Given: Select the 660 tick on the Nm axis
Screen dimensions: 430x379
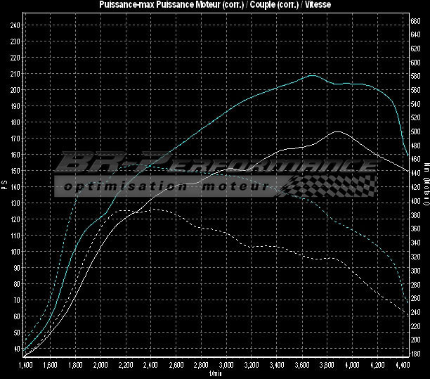Looking at the screenshot, I should tap(415, 21).
